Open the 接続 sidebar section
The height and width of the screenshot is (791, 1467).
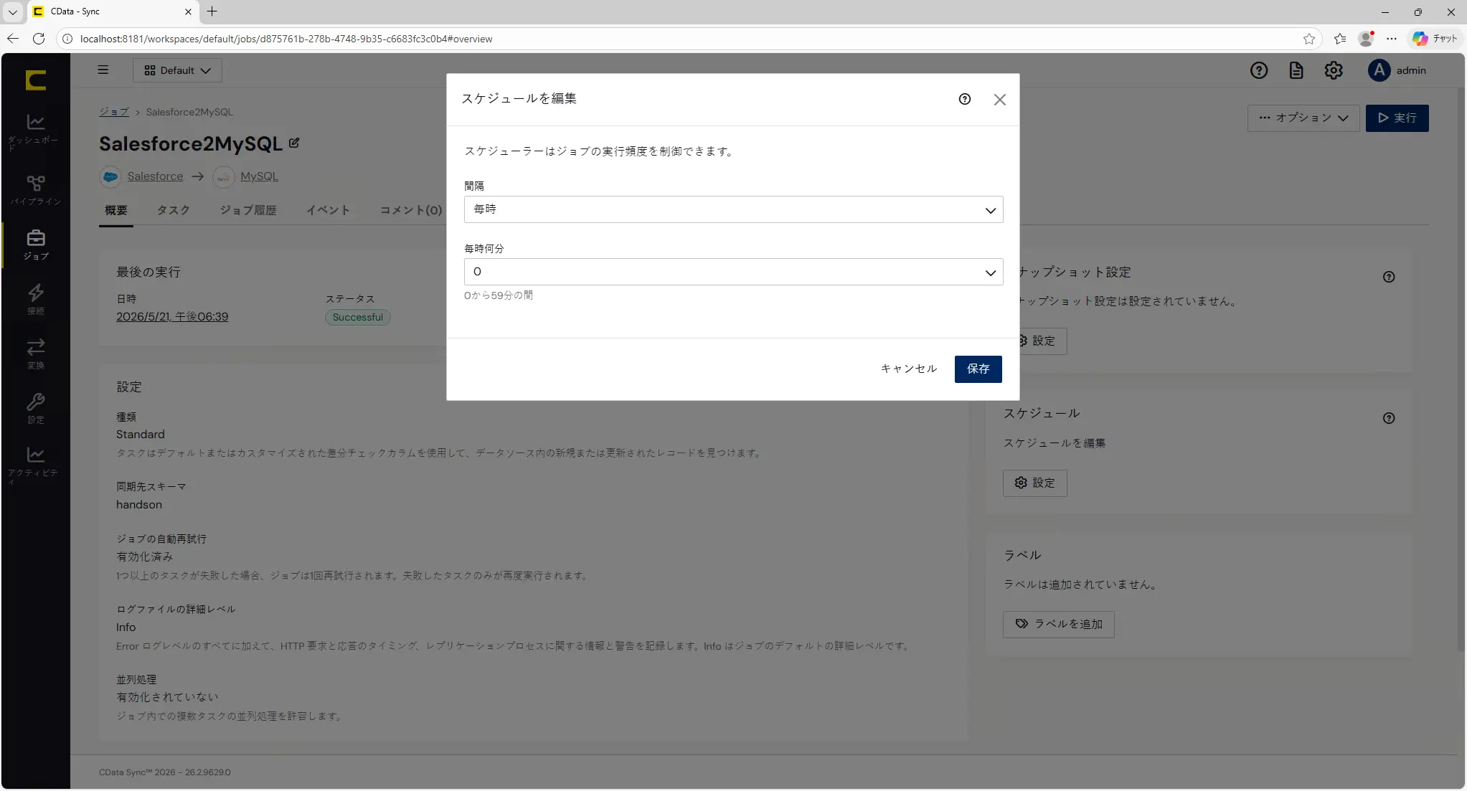[x=35, y=300]
